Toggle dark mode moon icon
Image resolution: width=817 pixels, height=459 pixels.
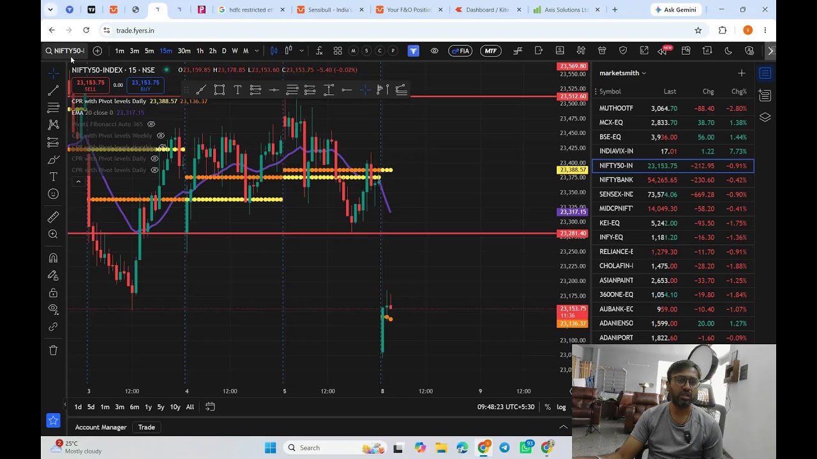point(728,51)
